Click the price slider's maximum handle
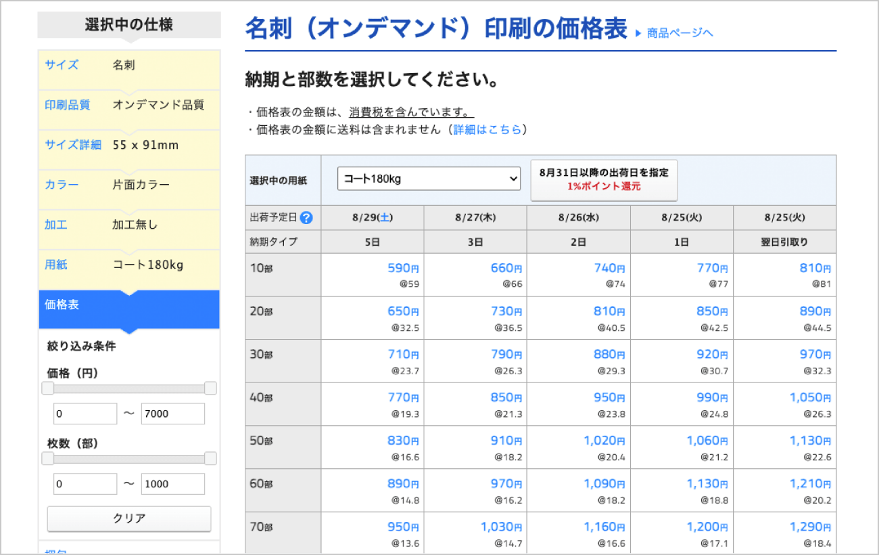 click(210, 388)
